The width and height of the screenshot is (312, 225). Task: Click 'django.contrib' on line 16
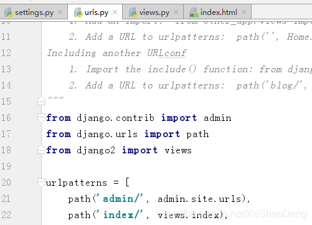click(x=115, y=118)
